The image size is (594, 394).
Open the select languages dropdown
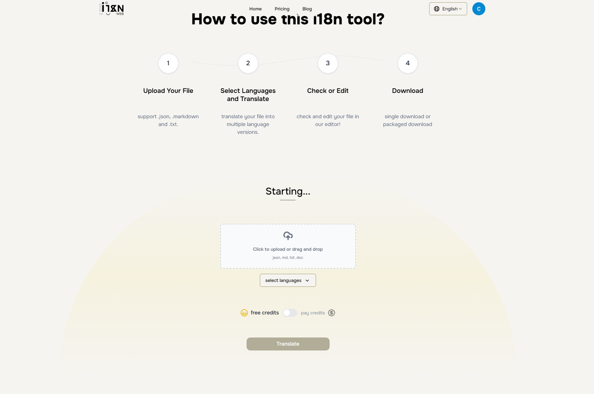tap(288, 280)
